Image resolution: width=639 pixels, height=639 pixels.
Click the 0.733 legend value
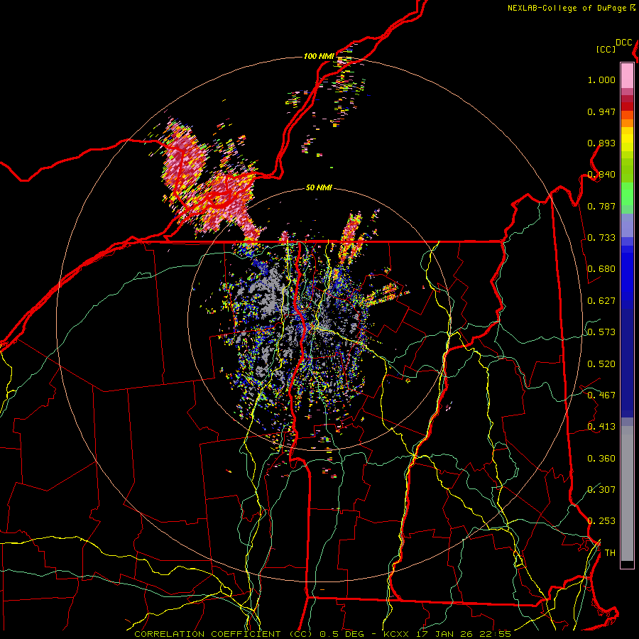point(601,238)
